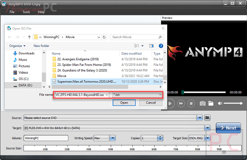This screenshot has height=160, width=247.
Task: Click the File name text field
Action: tap(80, 95)
